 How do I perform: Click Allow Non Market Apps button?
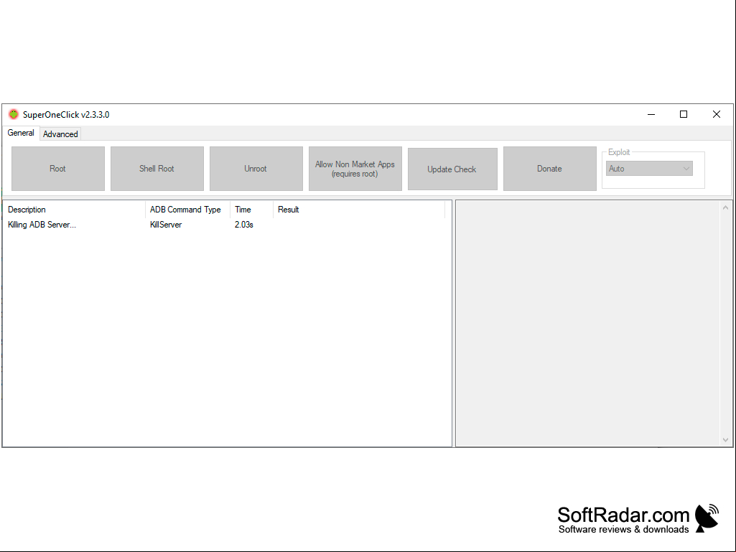pyautogui.click(x=355, y=169)
